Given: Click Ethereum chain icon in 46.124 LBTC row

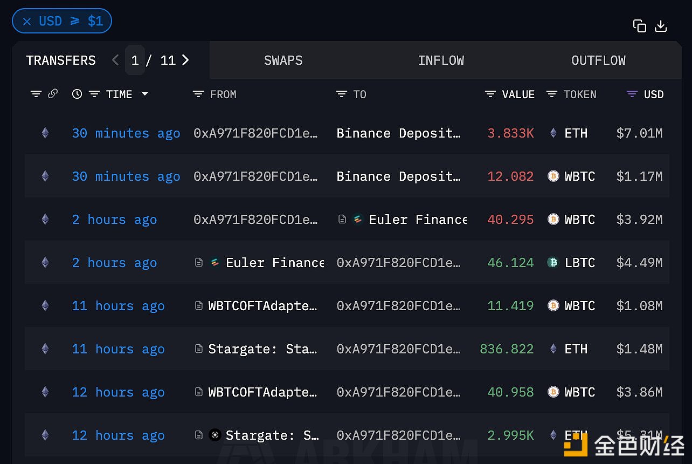Looking at the screenshot, I should point(45,262).
